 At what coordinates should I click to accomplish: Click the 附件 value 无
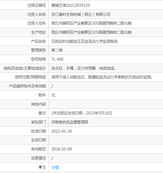53,95
